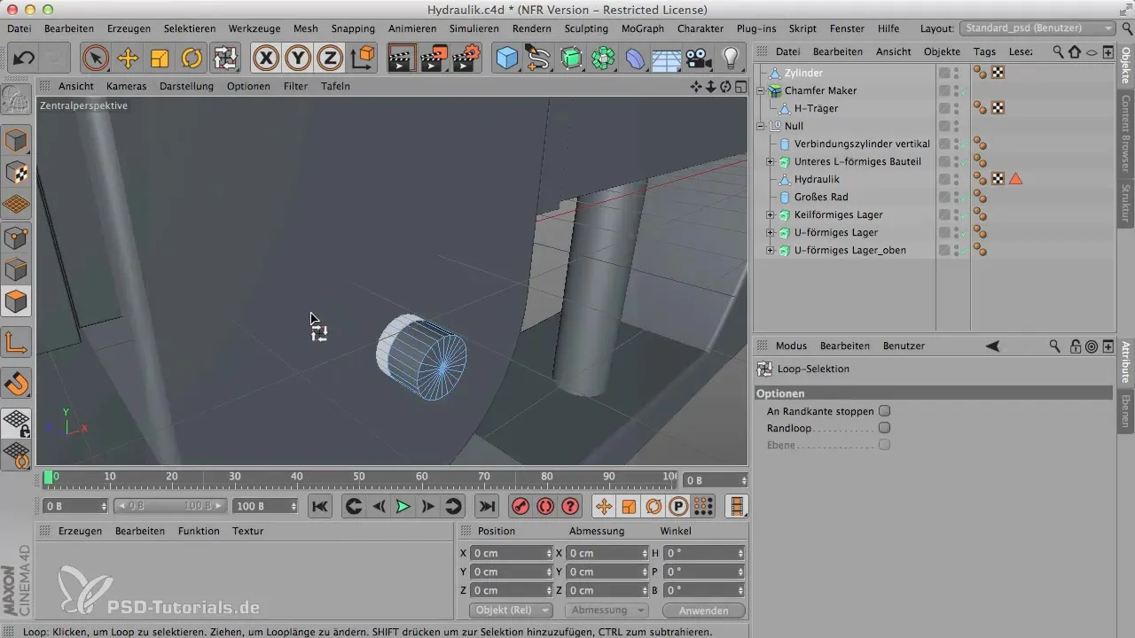Click the Winkel H input field
Viewport: 1135px width, 638px height.
tap(703, 553)
